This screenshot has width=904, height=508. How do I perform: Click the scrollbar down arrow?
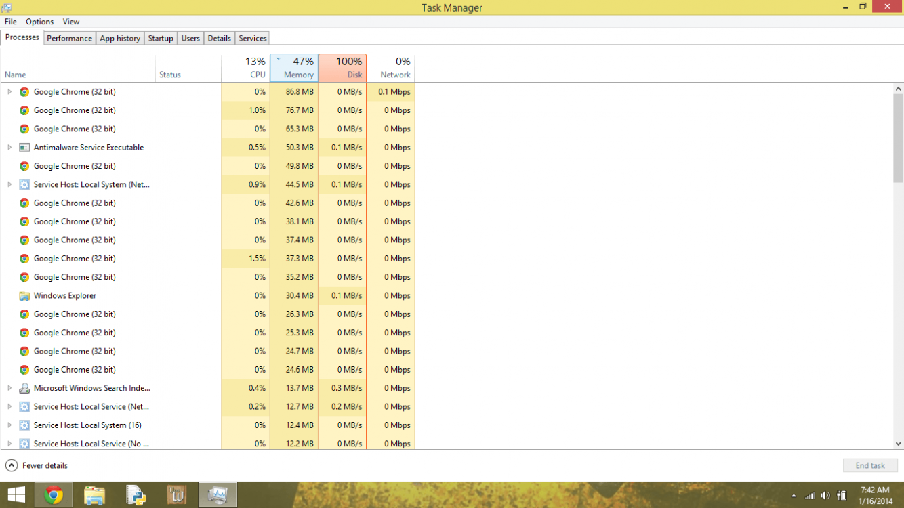pos(899,444)
